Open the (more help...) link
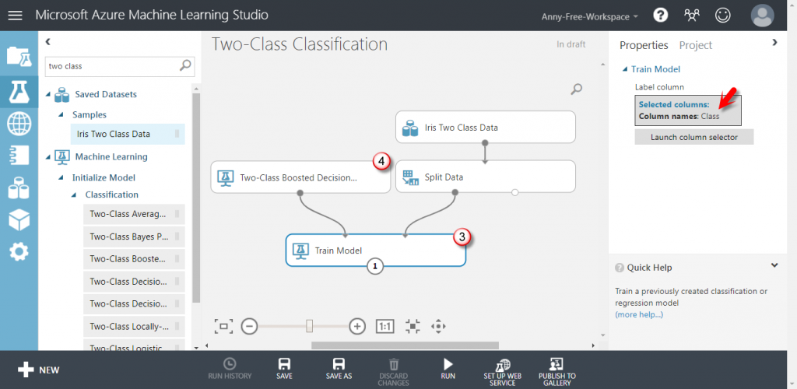 [639, 314]
